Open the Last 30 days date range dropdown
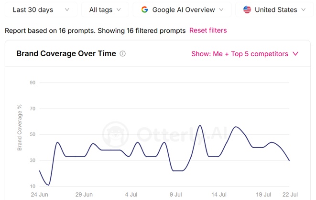Image resolution: width=316 pixels, height=200 pixels. [41, 10]
